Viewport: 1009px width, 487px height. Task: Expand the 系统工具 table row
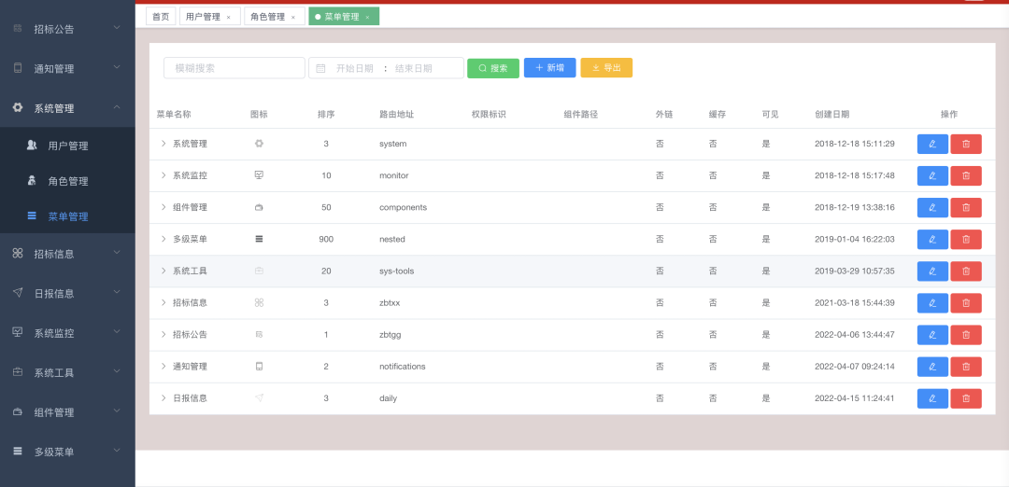(163, 271)
